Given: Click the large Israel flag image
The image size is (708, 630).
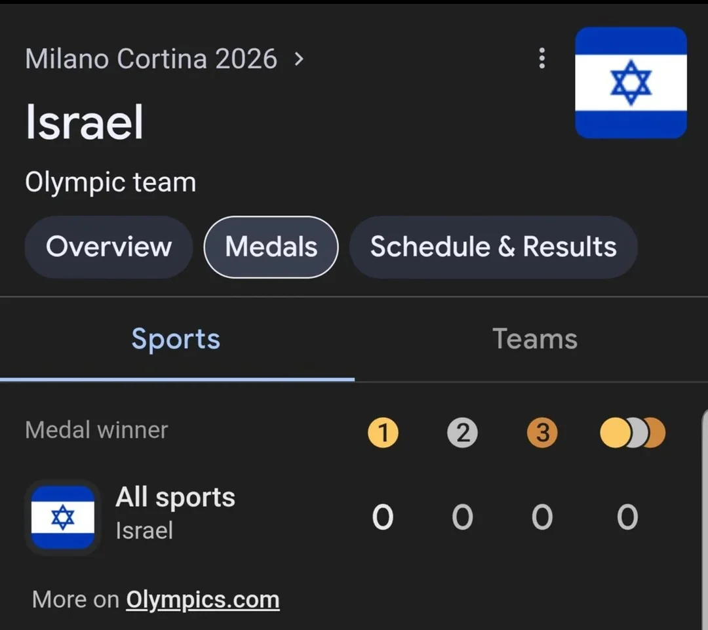Looking at the screenshot, I should click(631, 83).
